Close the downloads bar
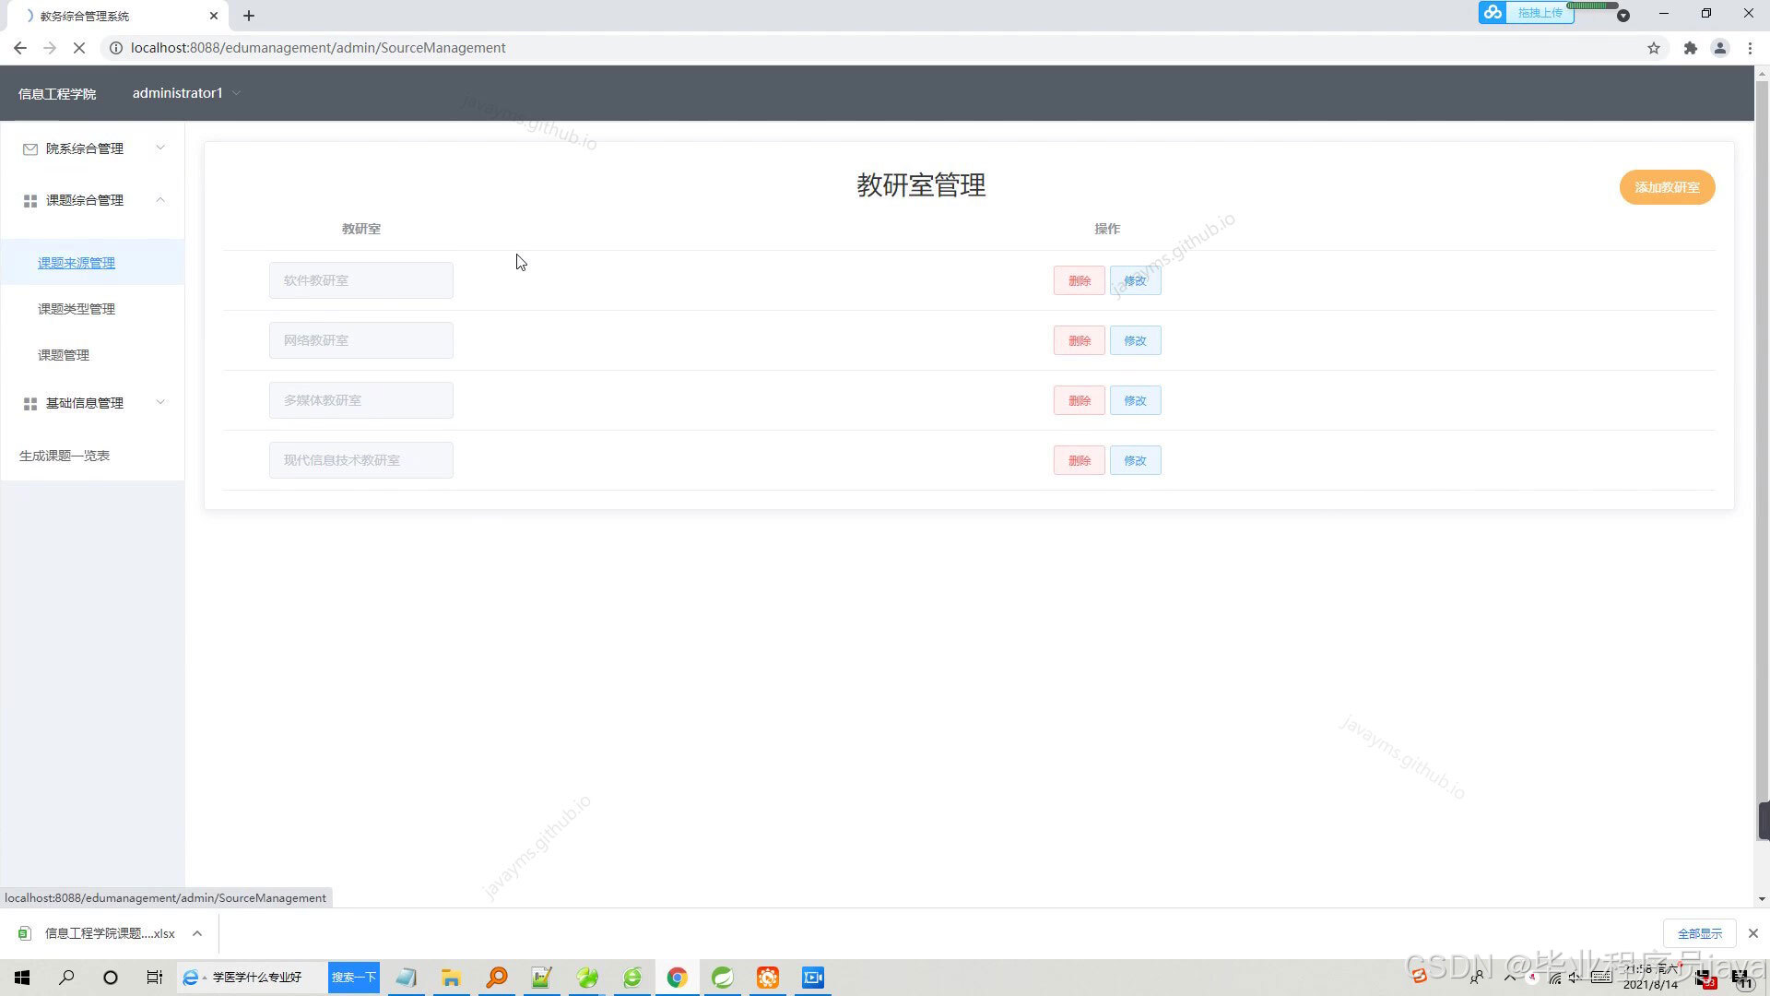1770x996 pixels. pyautogui.click(x=1753, y=933)
